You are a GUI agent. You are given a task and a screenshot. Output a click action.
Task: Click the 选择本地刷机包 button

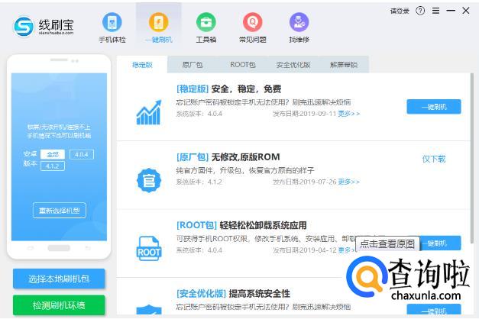(x=59, y=279)
